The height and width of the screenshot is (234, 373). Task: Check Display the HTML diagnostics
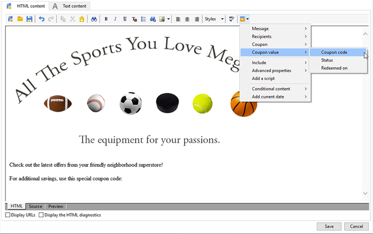(41, 215)
